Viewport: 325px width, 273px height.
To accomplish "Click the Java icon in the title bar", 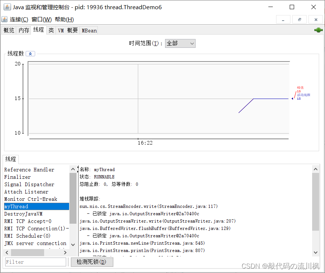I will (7, 7).
